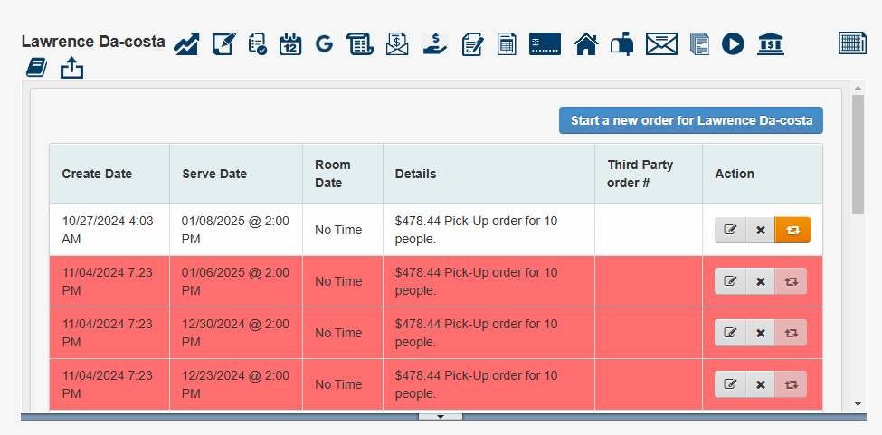Open the dollar envelope invoice icon
The width and height of the screenshot is (882, 435).
(397, 43)
